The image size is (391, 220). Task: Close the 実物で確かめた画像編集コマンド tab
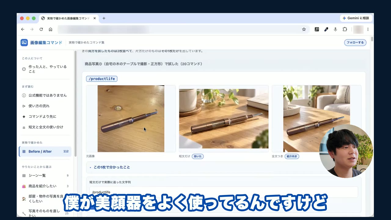point(95,18)
